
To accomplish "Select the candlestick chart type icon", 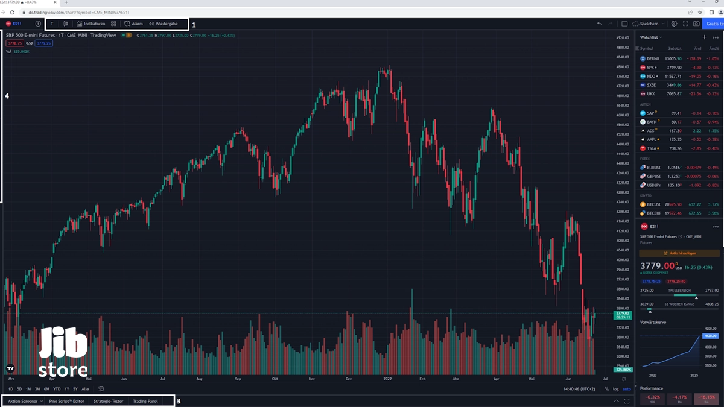I will tap(65, 24).
